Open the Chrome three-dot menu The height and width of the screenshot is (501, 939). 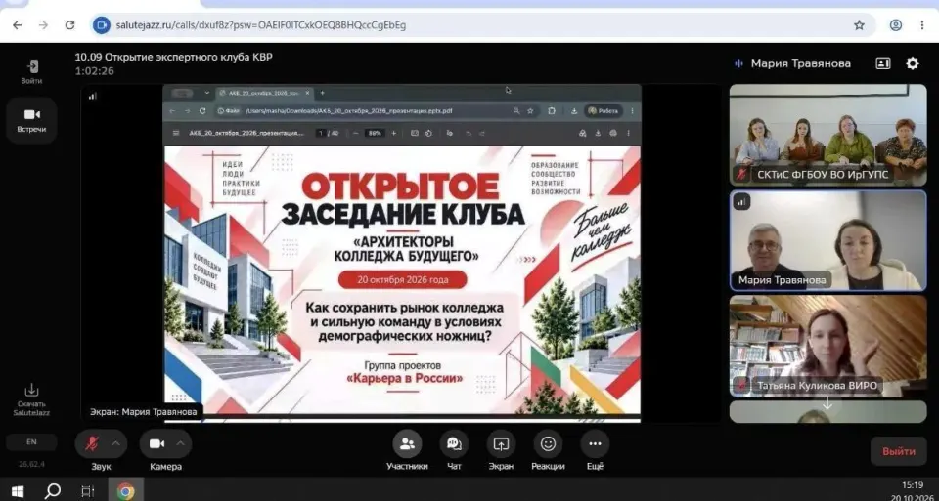point(922,25)
